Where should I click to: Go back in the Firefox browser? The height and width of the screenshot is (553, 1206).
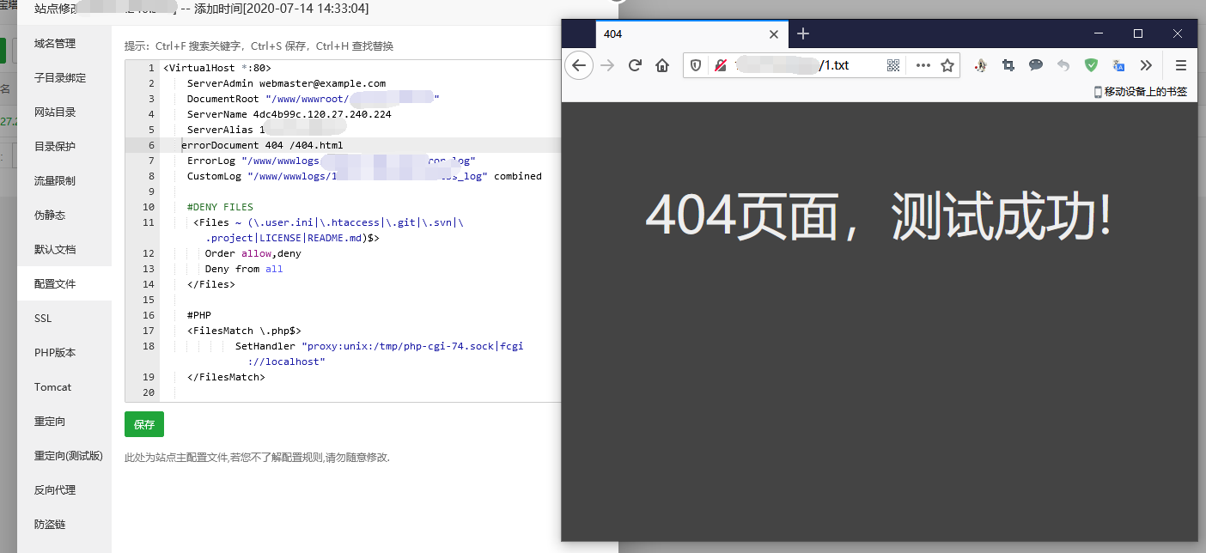coord(579,65)
